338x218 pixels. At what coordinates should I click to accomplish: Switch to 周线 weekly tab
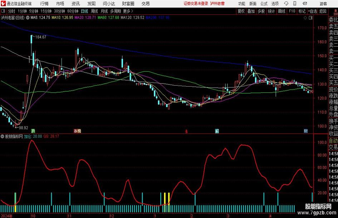[x=94, y=11]
